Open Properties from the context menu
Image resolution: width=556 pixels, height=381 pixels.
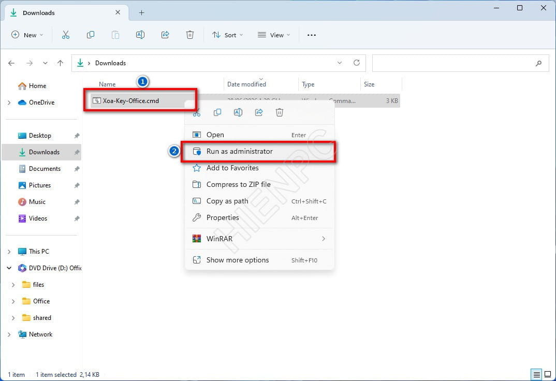click(x=259, y=217)
